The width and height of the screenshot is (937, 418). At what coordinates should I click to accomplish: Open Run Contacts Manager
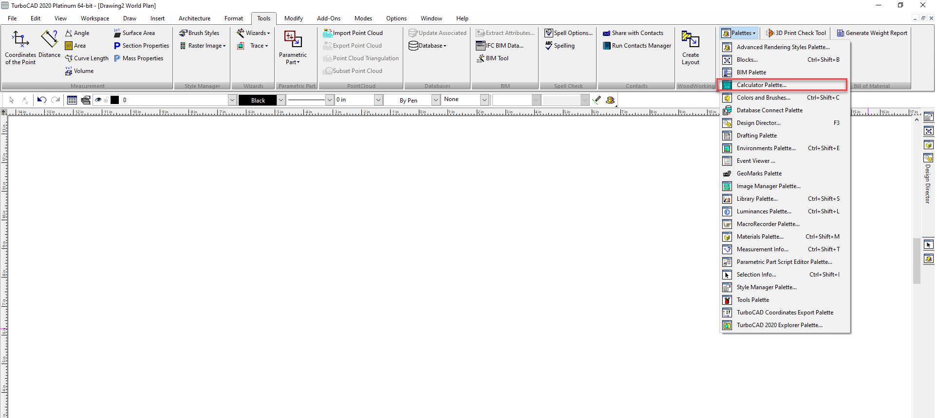[x=637, y=46]
